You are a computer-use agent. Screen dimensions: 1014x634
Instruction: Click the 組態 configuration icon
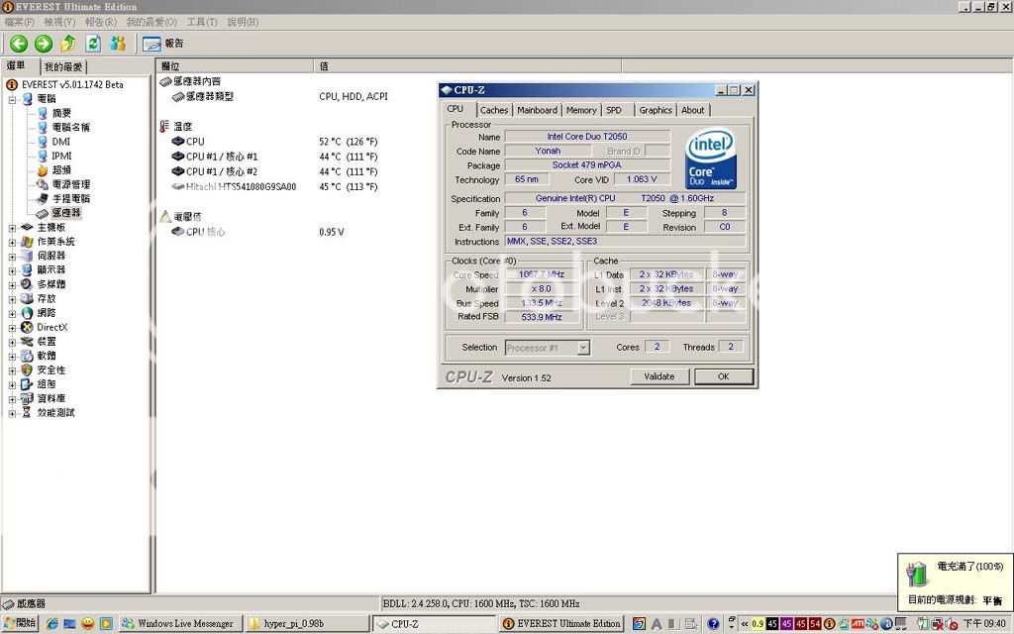[27, 384]
